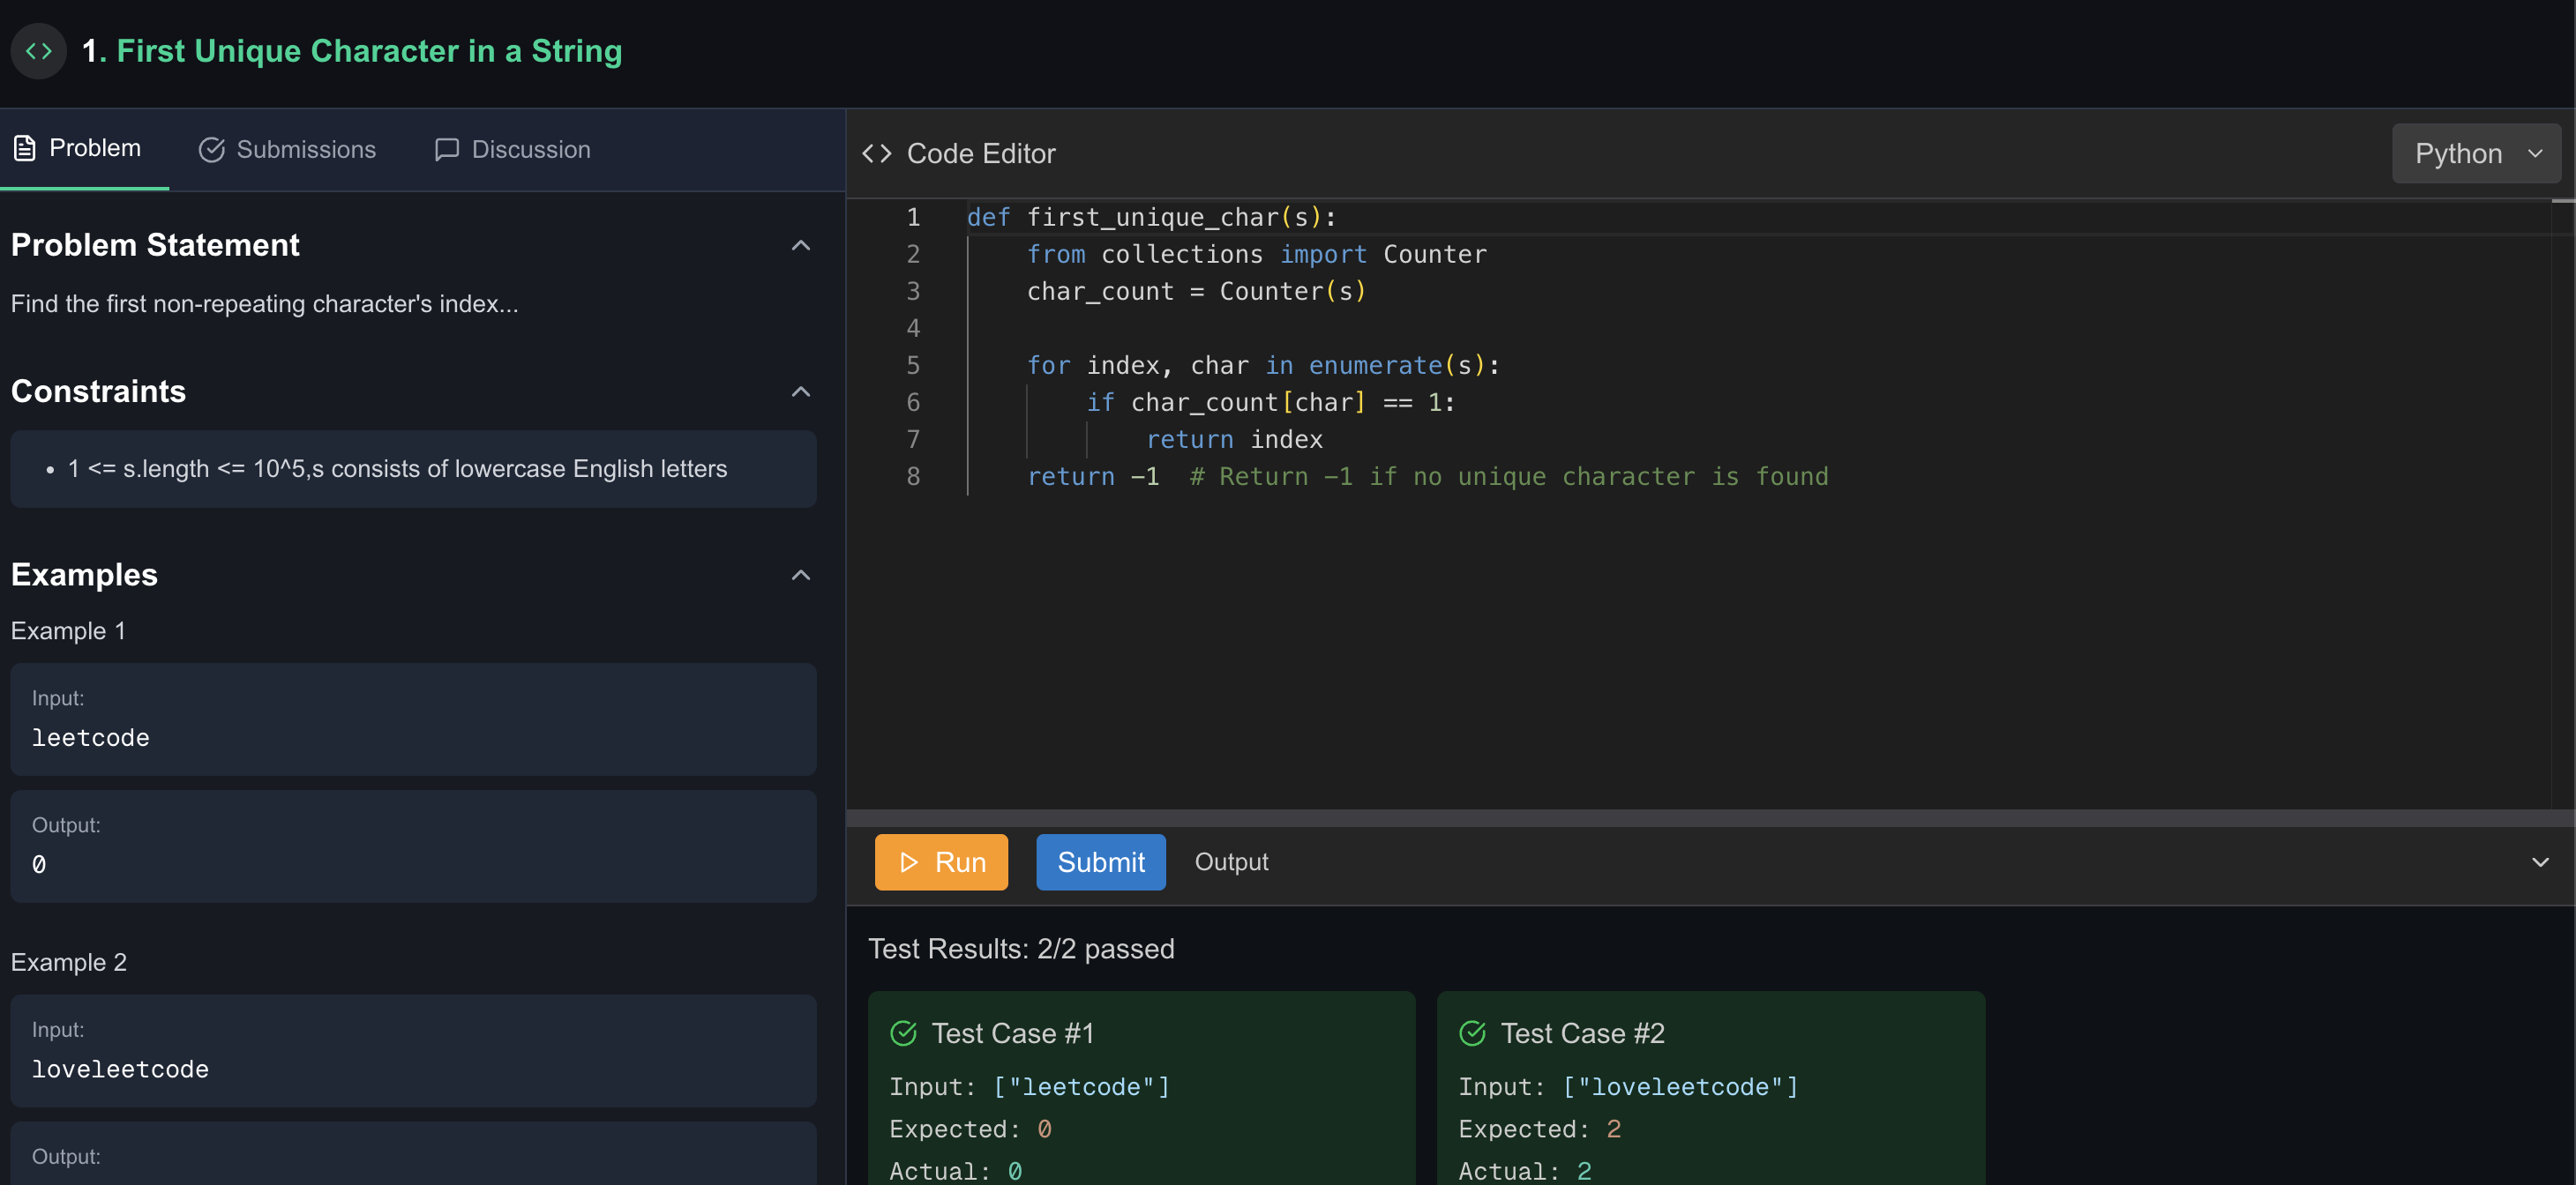
Task: Click the Test Results: 2/2 passed text
Action: (x=1021, y=950)
